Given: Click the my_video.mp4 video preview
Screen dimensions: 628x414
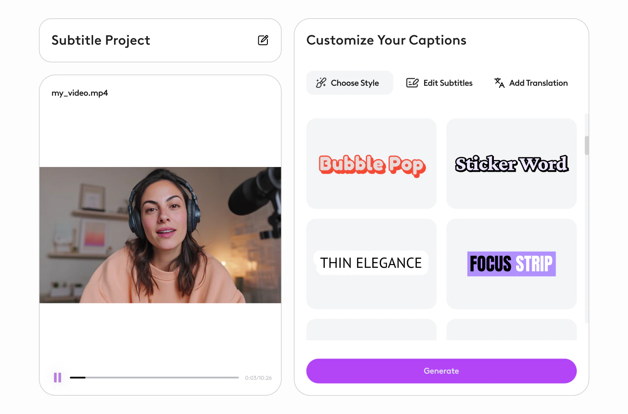Looking at the screenshot, I should (160, 235).
